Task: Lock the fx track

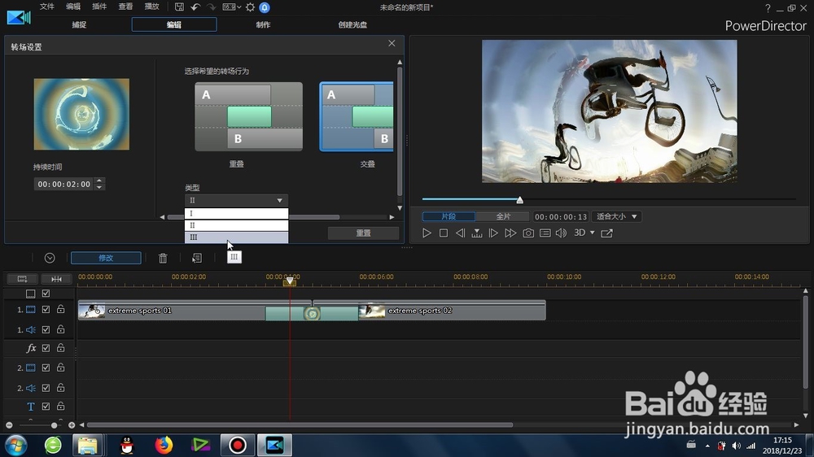Action: (61, 347)
